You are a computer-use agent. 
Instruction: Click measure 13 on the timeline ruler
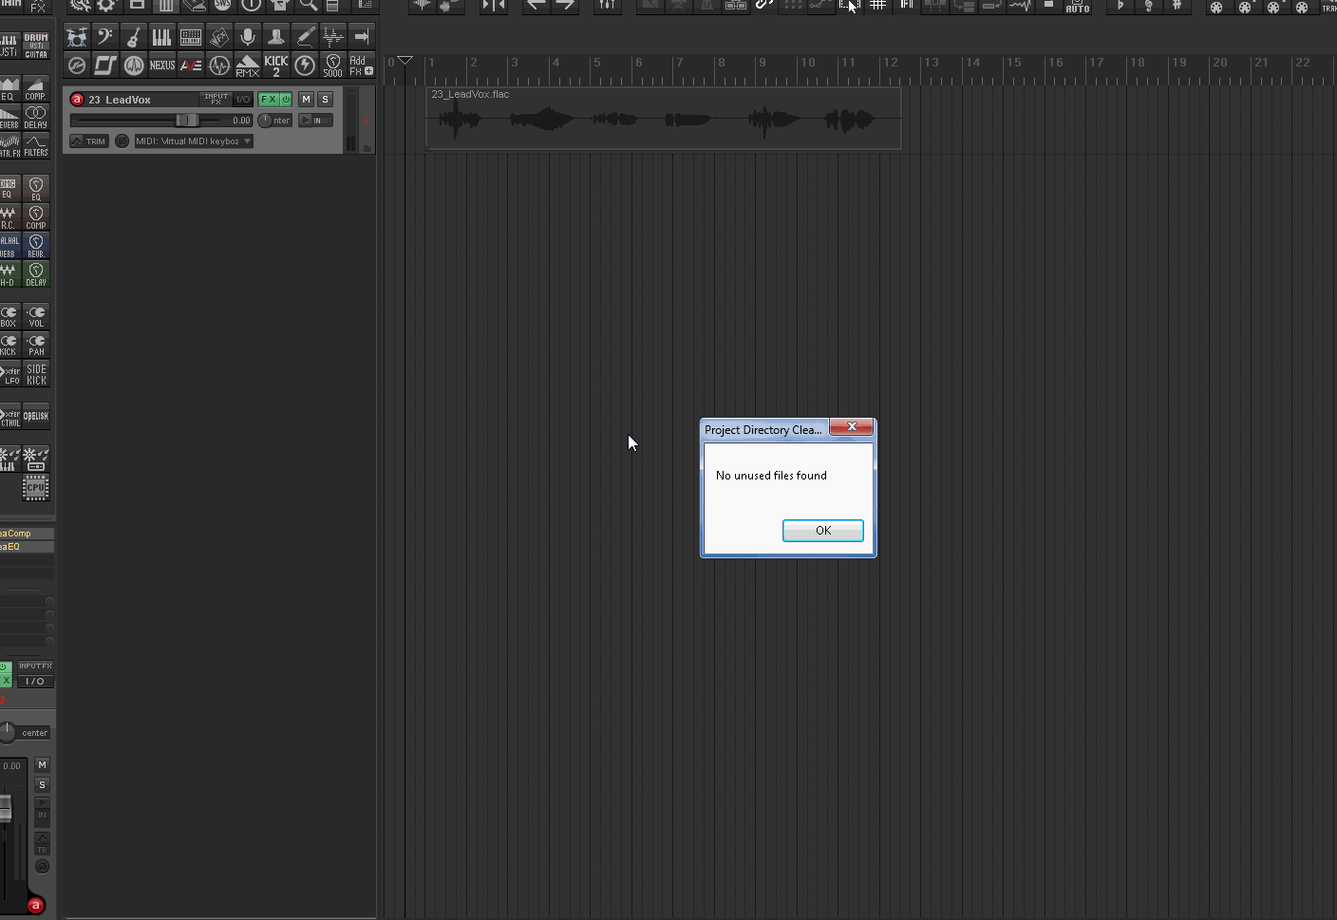tap(931, 63)
